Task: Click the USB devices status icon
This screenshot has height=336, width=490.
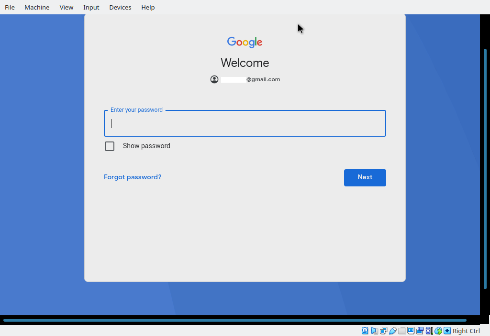Action: point(393,331)
